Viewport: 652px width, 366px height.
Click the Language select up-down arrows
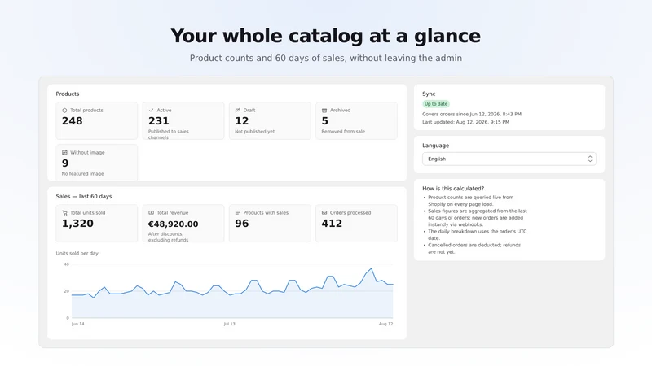pos(590,159)
